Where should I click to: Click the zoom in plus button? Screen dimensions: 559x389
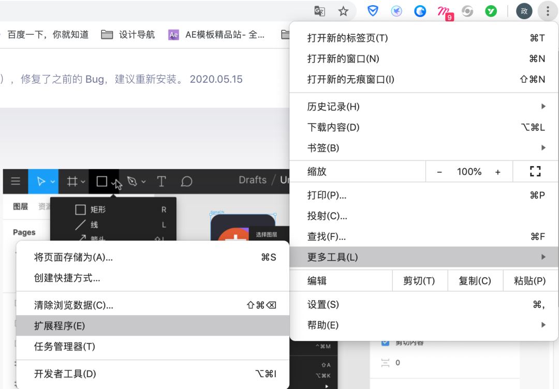coord(498,172)
